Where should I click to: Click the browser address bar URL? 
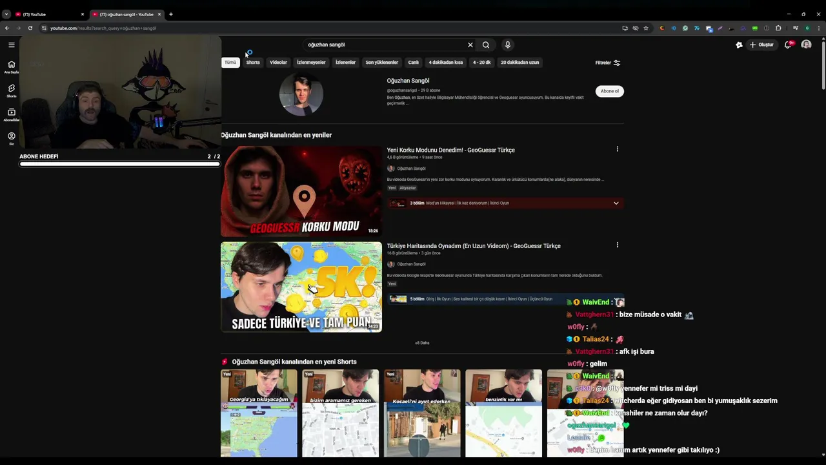tap(103, 28)
